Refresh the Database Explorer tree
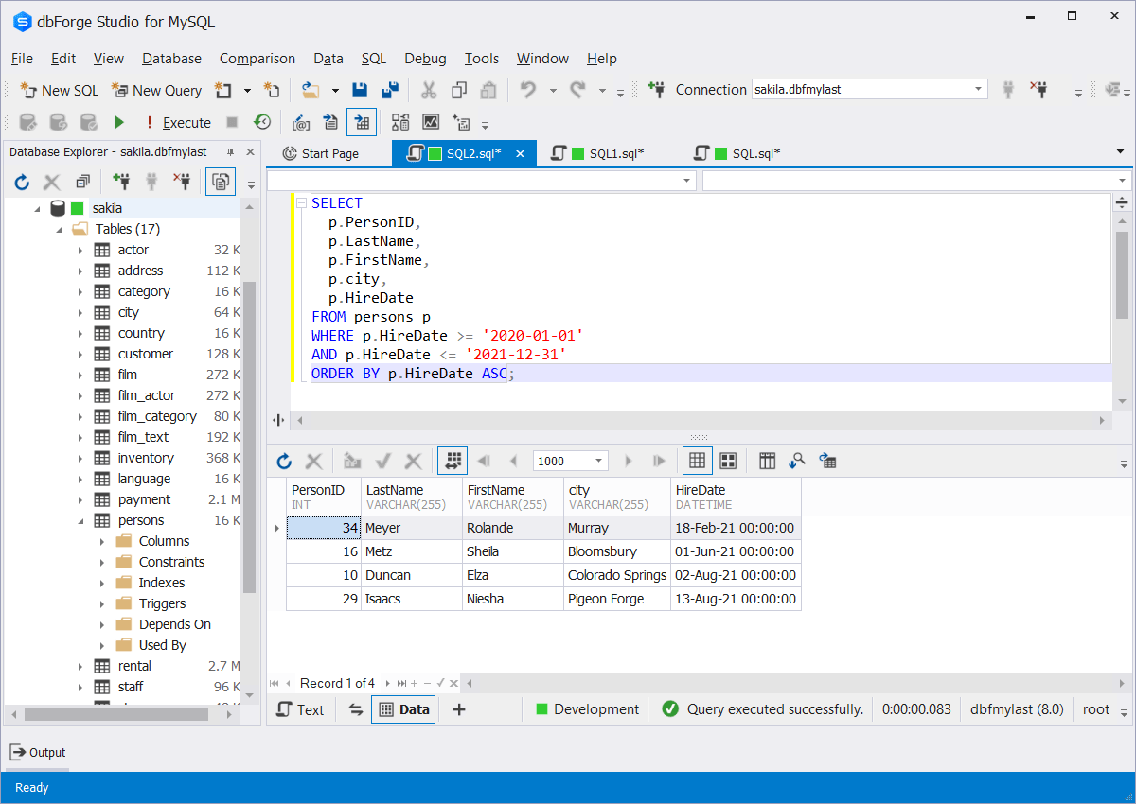1136x804 pixels. coord(21,181)
